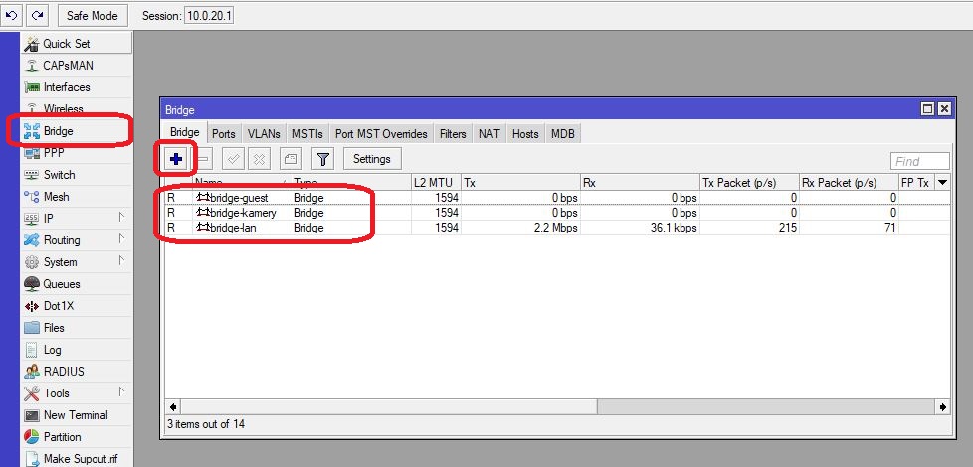Image resolution: width=973 pixels, height=467 pixels.
Task: Click the disable X toolbar button
Action: 258,159
